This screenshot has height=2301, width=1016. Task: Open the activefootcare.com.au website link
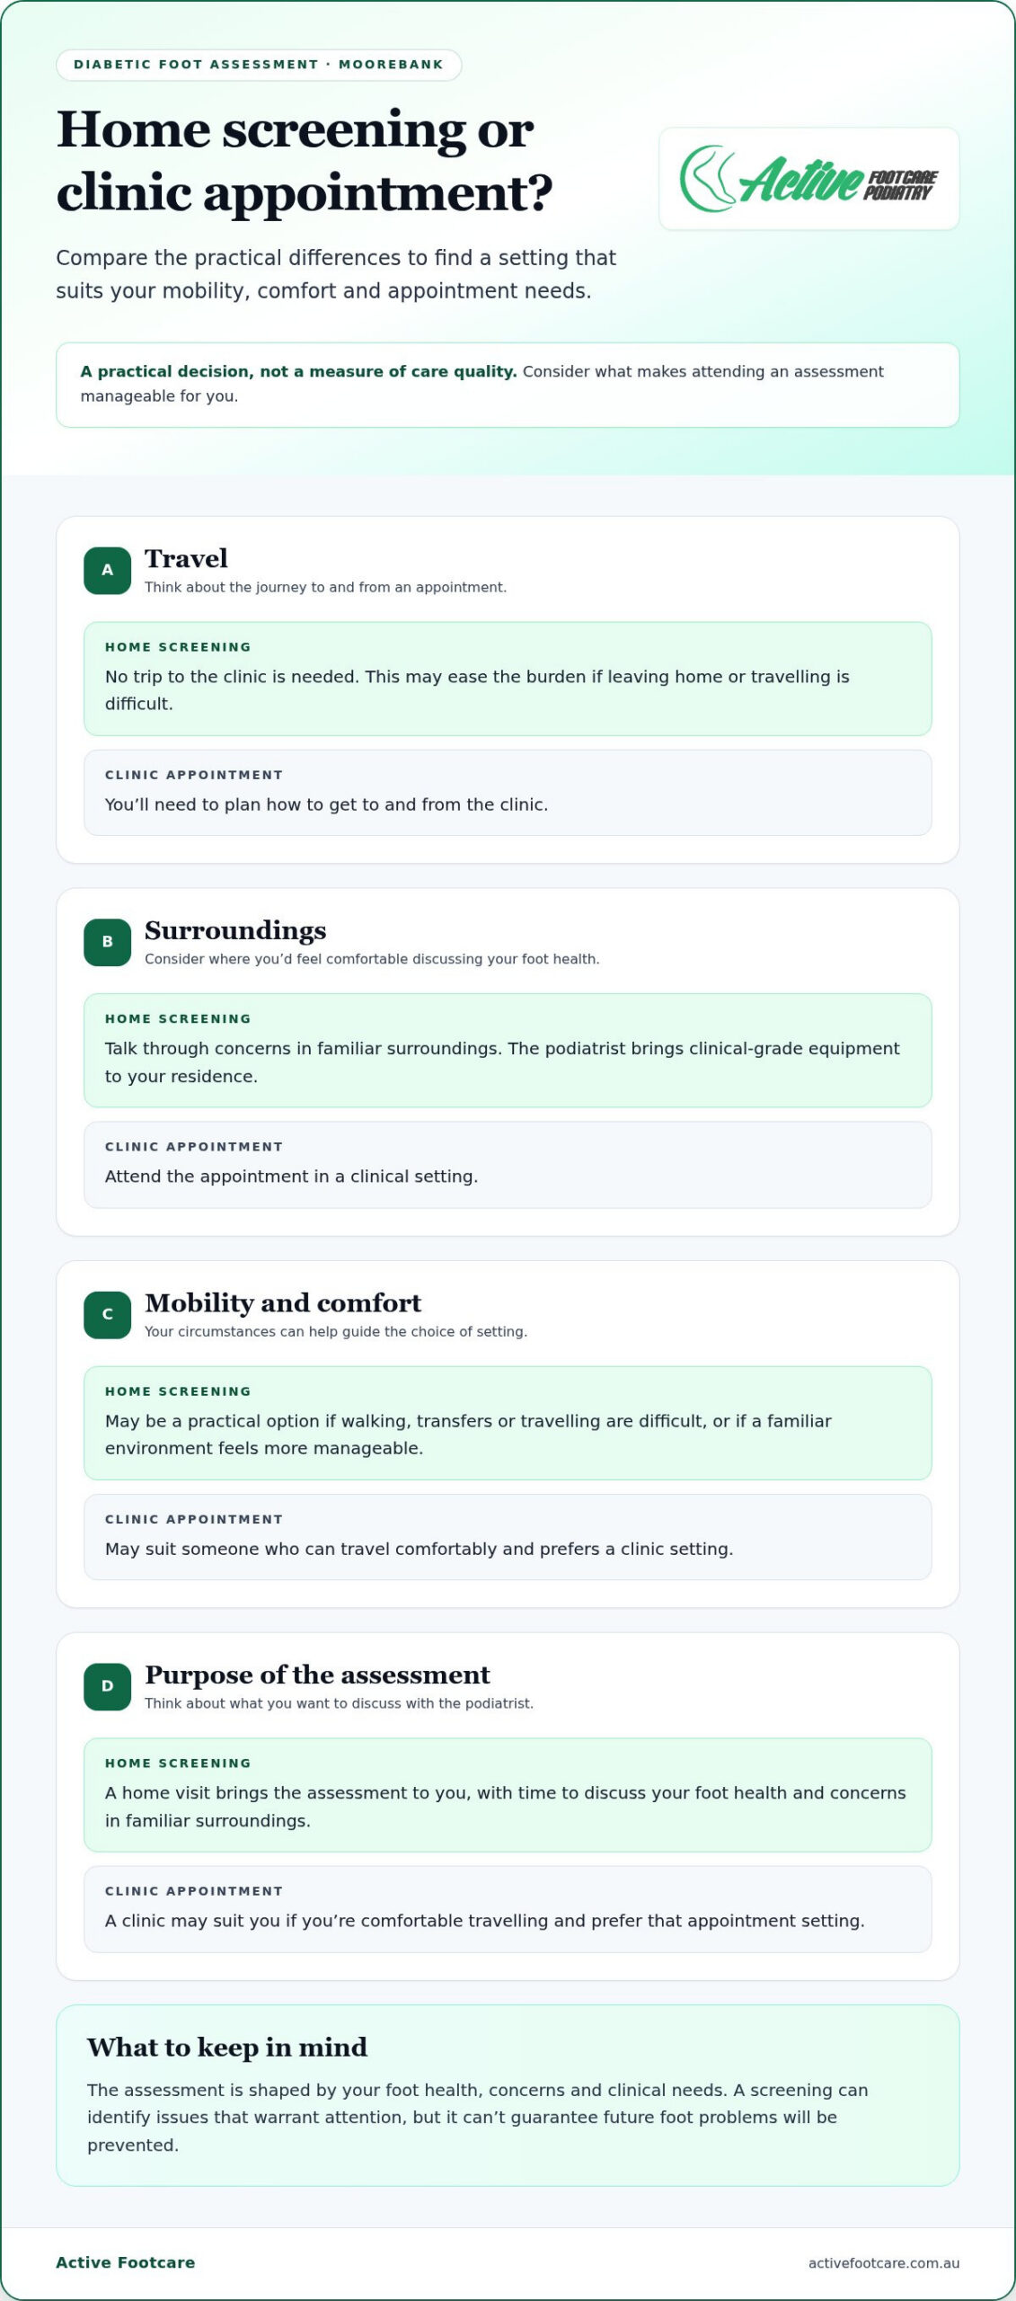[884, 2263]
